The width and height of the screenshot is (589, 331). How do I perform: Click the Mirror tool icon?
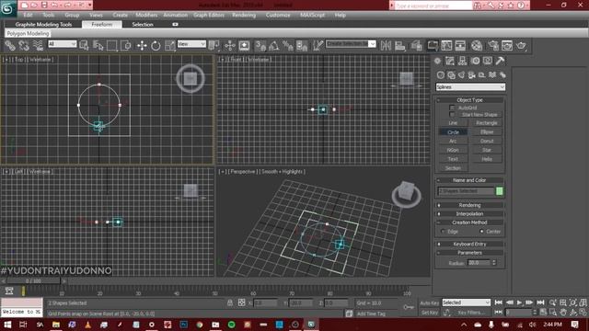click(x=386, y=46)
